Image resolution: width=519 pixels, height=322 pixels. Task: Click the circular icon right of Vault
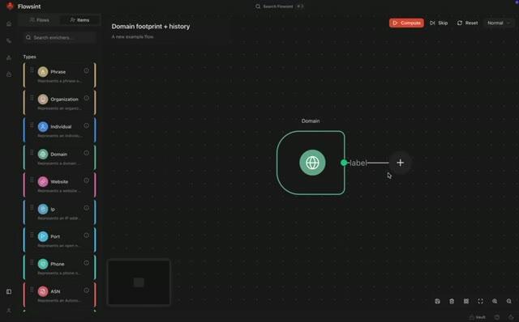497,317
